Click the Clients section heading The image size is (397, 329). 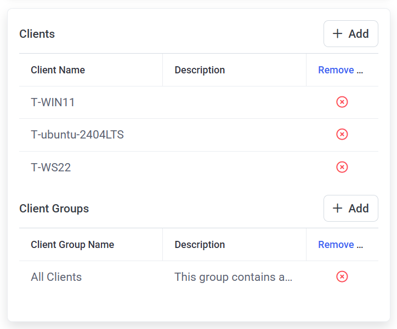pyautogui.click(x=37, y=34)
